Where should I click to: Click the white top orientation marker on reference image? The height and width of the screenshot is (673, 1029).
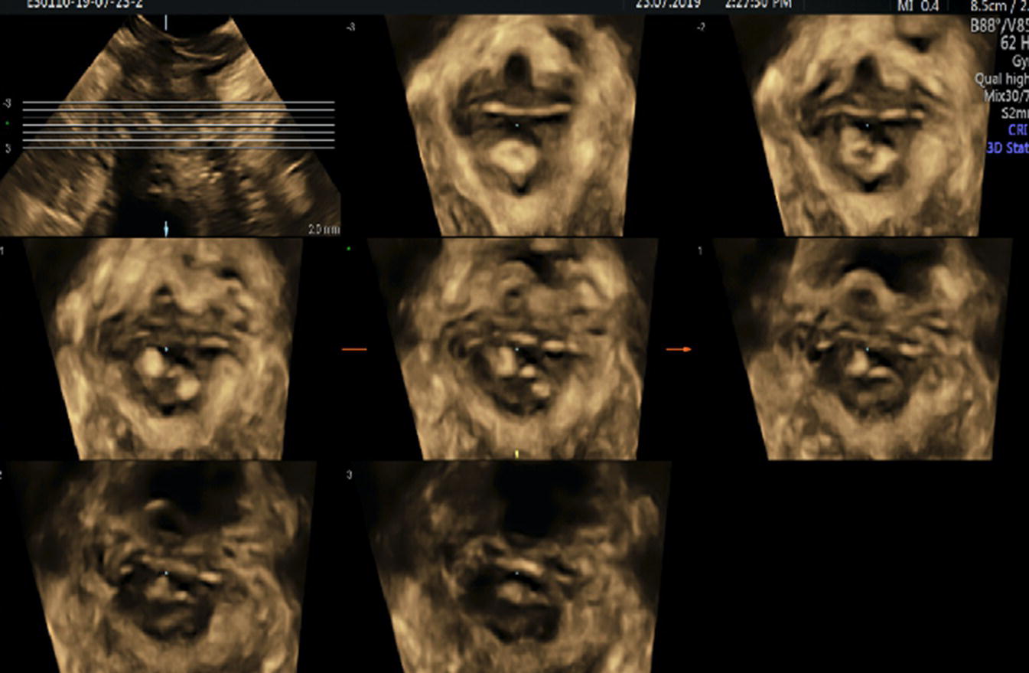[166, 23]
